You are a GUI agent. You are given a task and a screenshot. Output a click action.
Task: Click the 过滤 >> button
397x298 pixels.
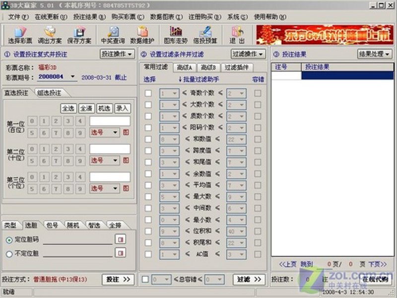[x=249, y=279]
